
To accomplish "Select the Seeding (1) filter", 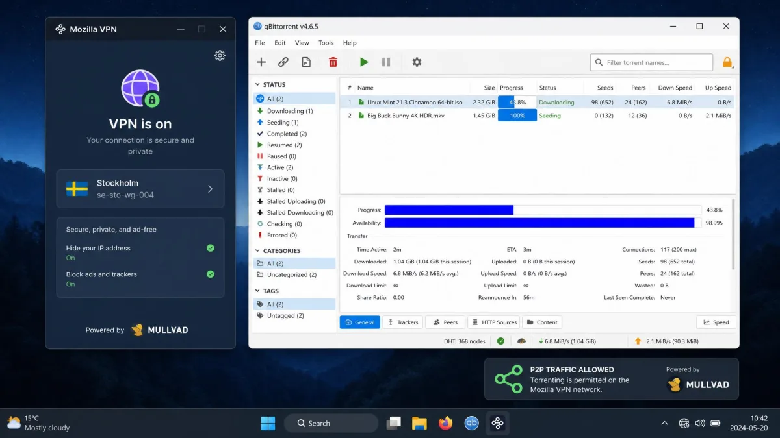I will click(x=294, y=122).
